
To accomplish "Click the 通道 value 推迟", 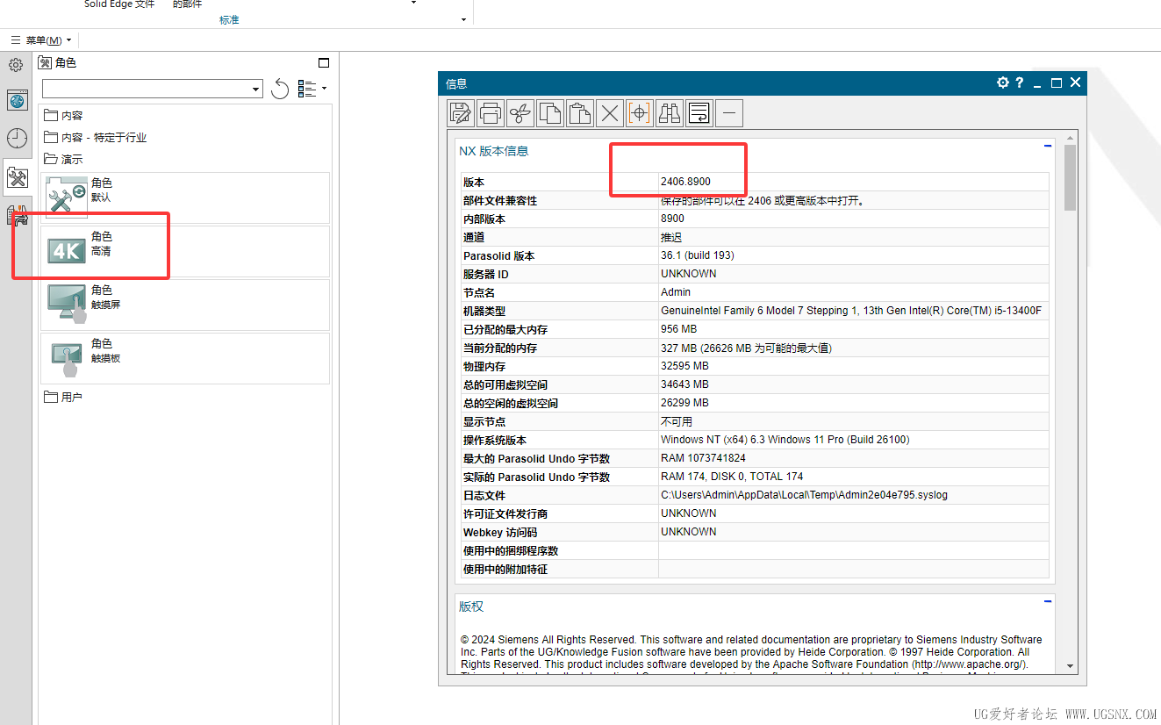I will (x=671, y=237).
